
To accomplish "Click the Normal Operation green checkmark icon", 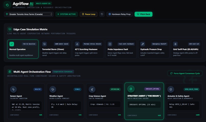I will click(x=12, y=44).
